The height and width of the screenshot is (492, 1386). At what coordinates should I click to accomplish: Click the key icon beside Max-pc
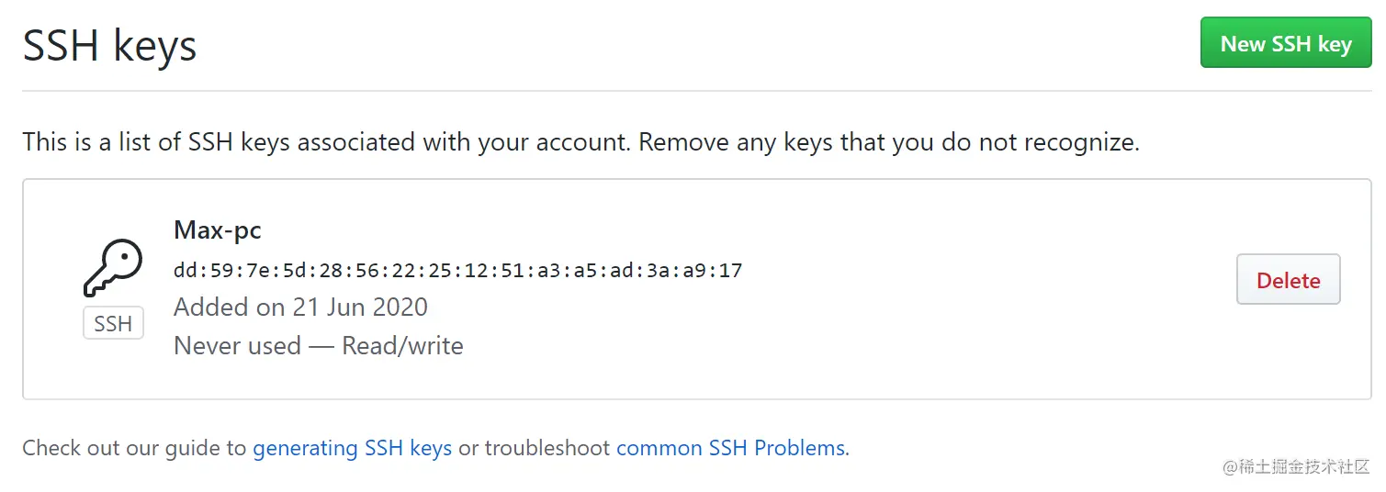tap(113, 268)
